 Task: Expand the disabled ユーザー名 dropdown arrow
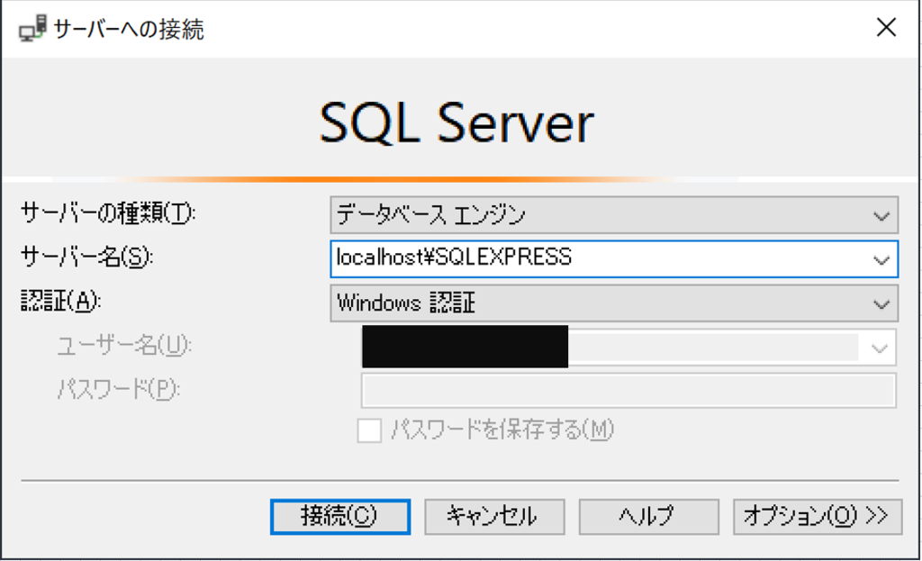pos(880,348)
